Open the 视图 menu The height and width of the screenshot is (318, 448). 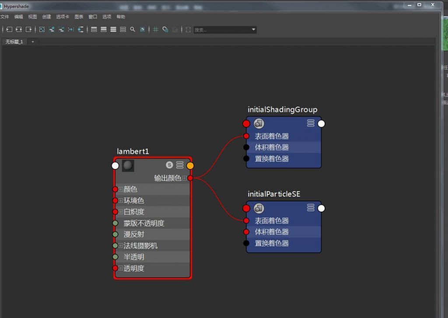[x=32, y=17]
